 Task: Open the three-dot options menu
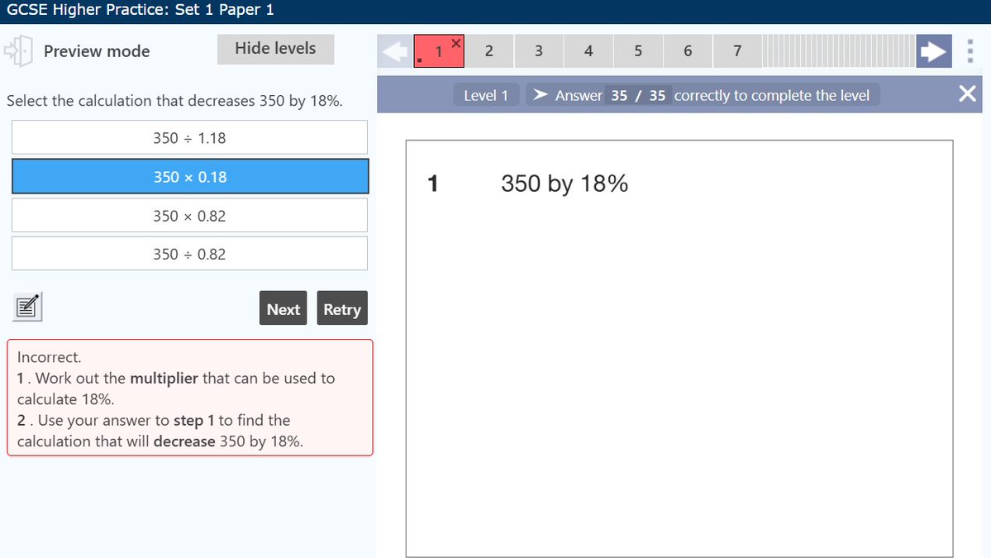pos(970,50)
